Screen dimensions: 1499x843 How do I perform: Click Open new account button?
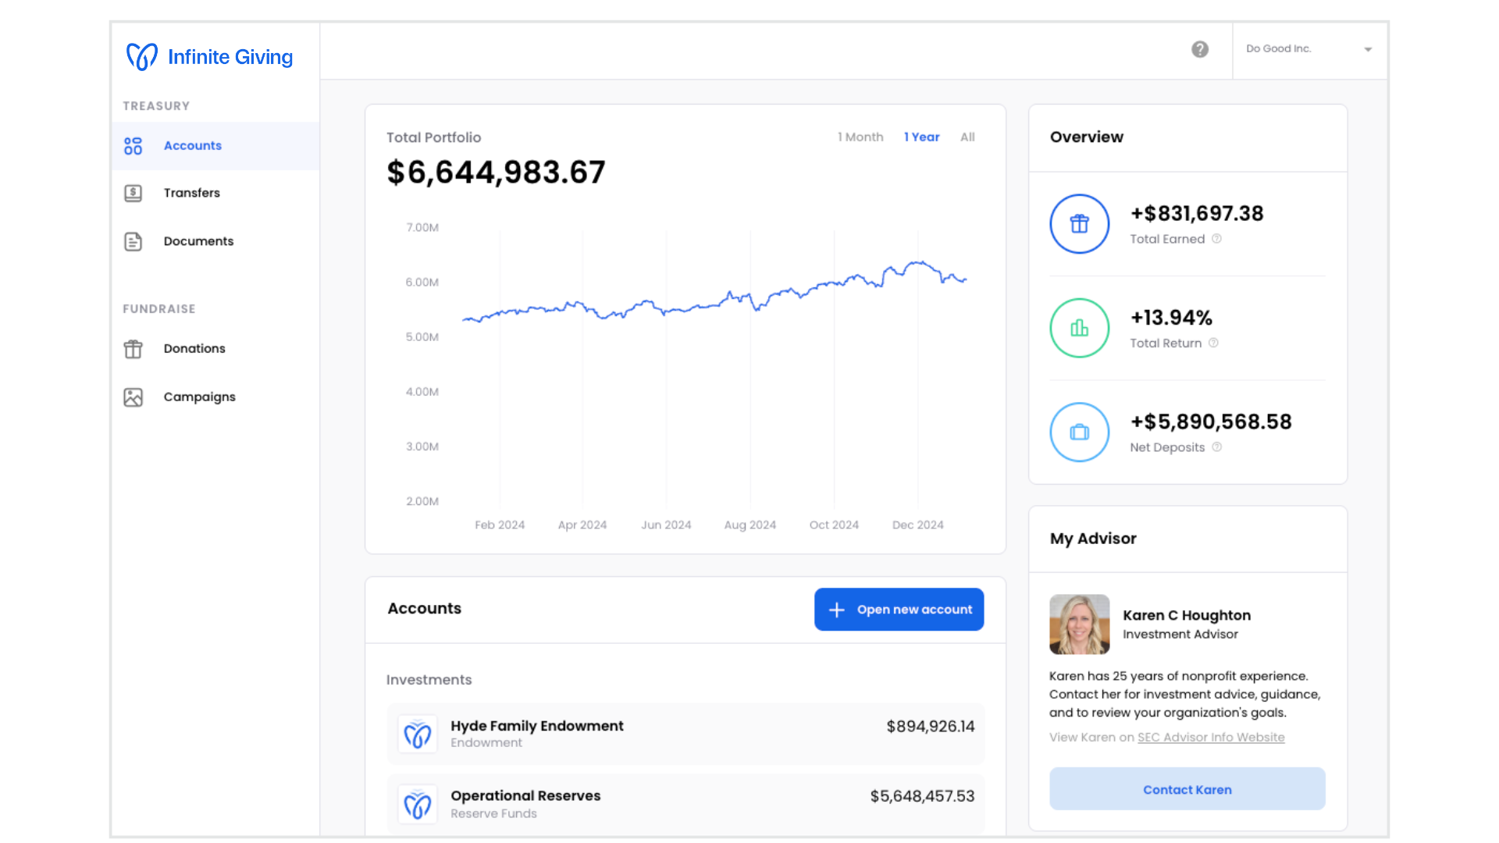coord(899,610)
